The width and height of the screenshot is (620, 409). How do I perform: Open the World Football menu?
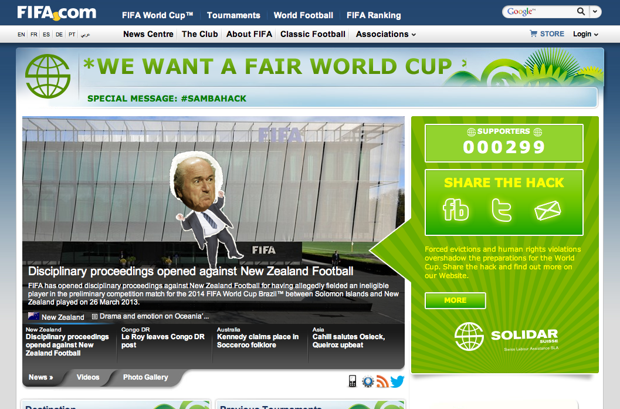(x=303, y=15)
